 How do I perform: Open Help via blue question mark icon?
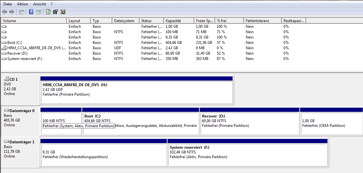(x=31, y=12)
